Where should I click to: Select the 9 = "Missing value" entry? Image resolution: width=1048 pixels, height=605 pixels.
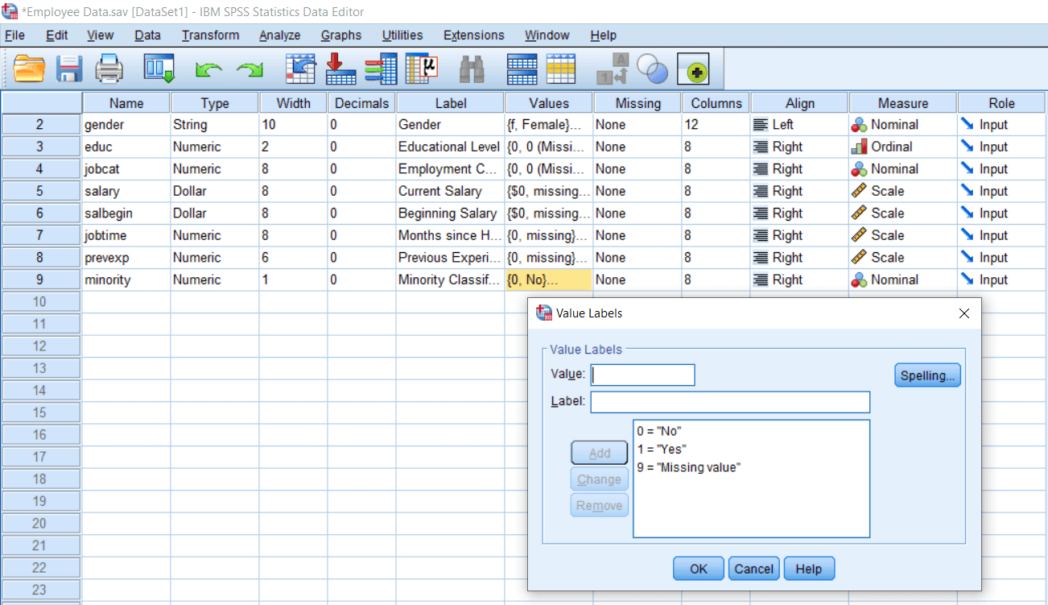[x=688, y=467]
